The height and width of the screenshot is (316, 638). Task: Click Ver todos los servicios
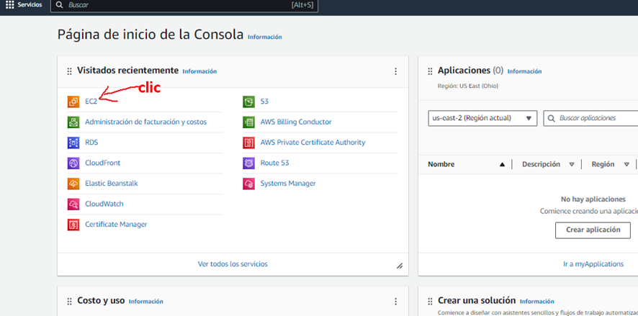(233, 264)
